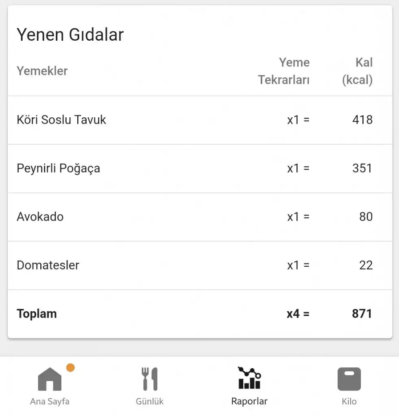Choose the Domatesler food row
This screenshot has width=399, height=417.
(x=48, y=265)
